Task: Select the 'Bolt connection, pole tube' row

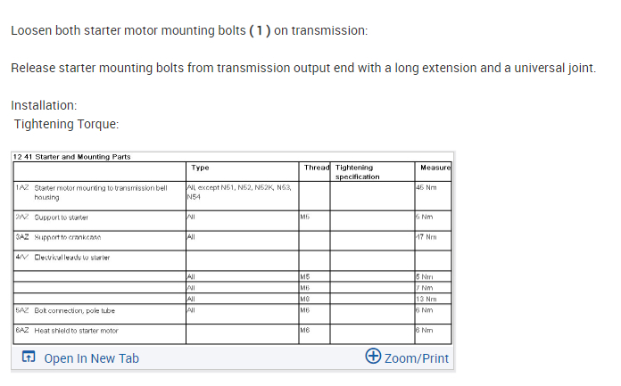Action: 75,310
